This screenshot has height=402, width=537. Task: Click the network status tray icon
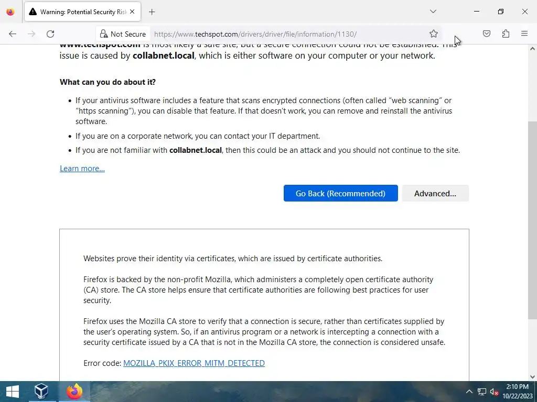[481, 392]
